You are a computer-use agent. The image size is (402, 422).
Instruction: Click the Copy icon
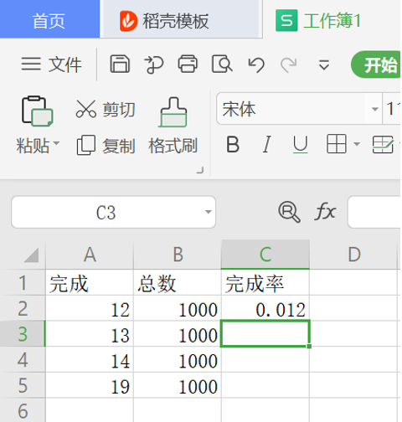click(86, 145)
